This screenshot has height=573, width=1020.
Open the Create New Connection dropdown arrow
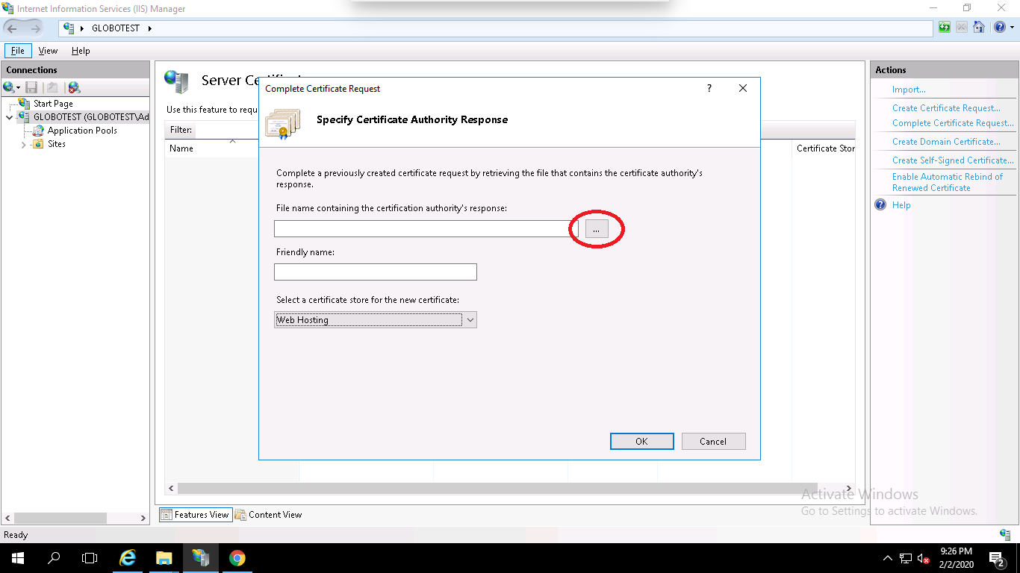(19, 88)
